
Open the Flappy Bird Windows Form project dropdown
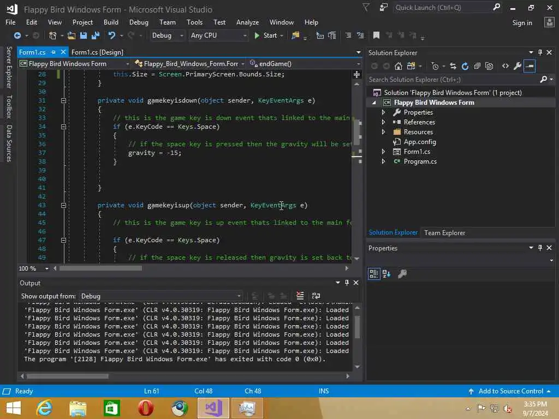click(x=74, y=64)
